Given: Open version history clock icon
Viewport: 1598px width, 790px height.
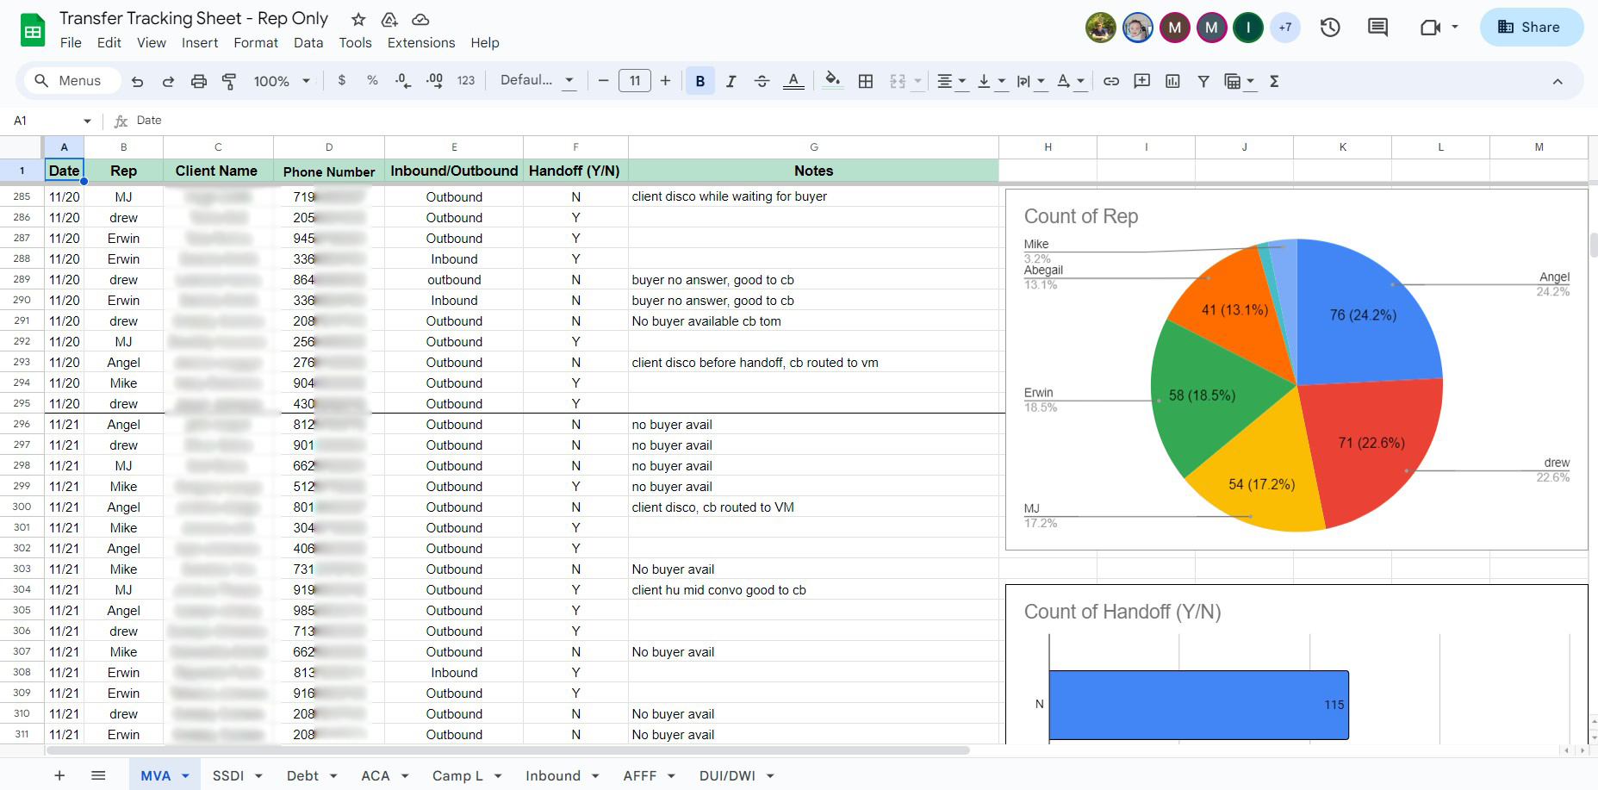Looking at the screenshot, I should [1330, 28].
